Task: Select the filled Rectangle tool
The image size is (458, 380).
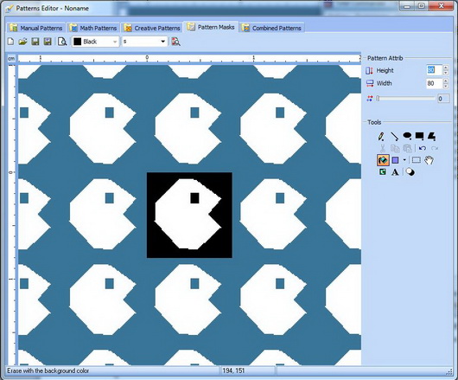Action: [x=419, y=136]
